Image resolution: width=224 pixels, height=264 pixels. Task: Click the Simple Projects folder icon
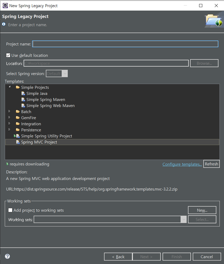click(x=18, y=87)
